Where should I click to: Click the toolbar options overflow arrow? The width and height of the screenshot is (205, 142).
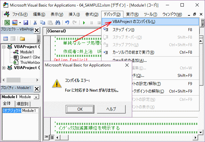tap(203, 23)
